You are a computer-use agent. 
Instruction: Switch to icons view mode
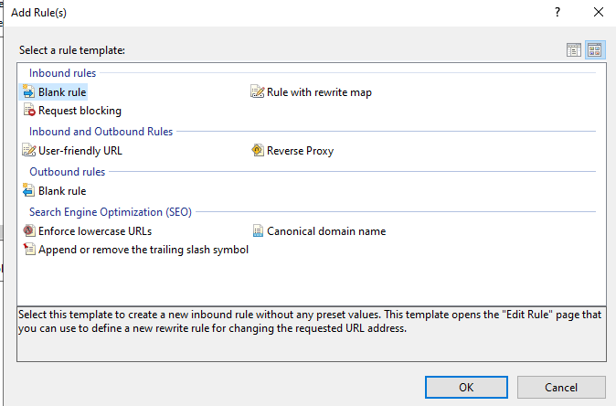(x=595, y=50)
